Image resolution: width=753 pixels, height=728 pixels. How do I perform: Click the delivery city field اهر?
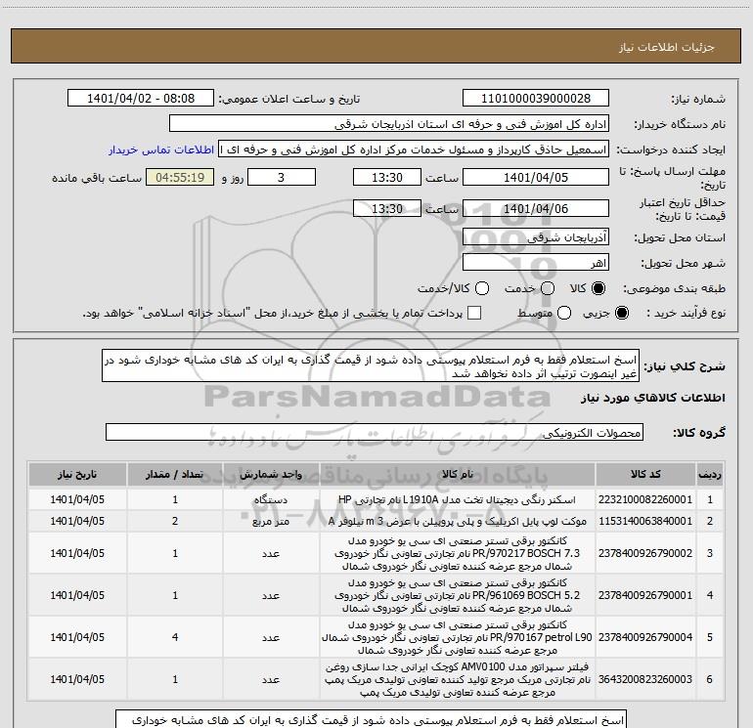coord(536,263)
